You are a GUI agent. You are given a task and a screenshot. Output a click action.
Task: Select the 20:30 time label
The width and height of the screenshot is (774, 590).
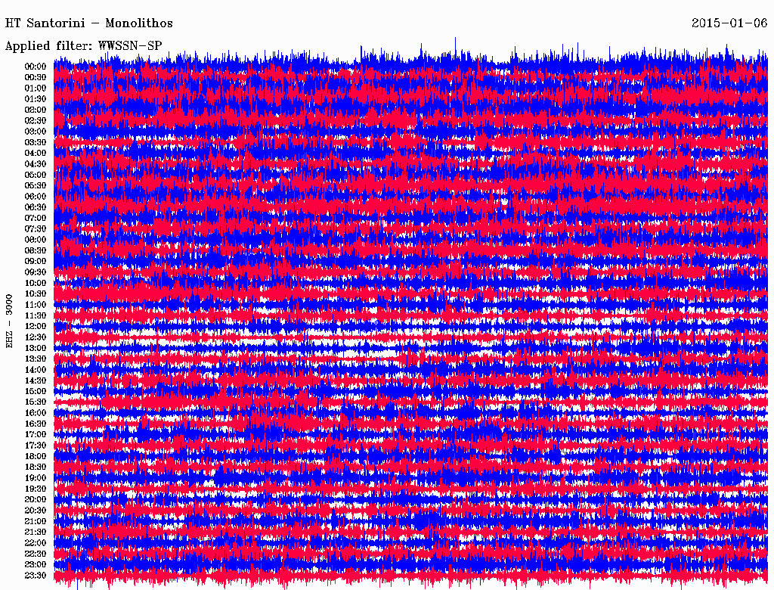(36, 510)
